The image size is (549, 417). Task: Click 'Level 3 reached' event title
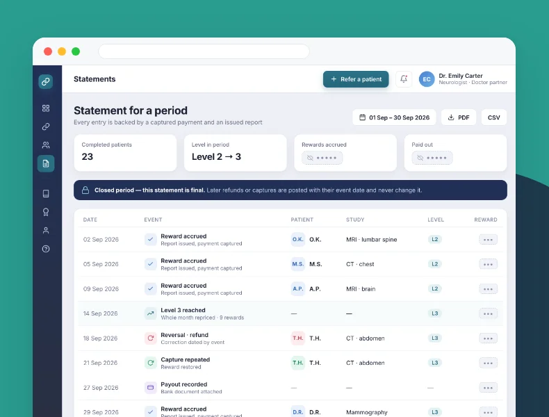click(x=183, y=310)
